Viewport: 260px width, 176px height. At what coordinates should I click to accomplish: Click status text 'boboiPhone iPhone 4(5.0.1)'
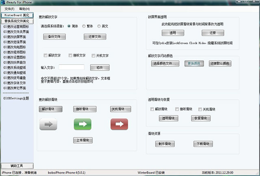[x=67, y=172]
